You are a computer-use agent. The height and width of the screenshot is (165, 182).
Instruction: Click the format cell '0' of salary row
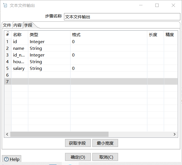(109, 68)
